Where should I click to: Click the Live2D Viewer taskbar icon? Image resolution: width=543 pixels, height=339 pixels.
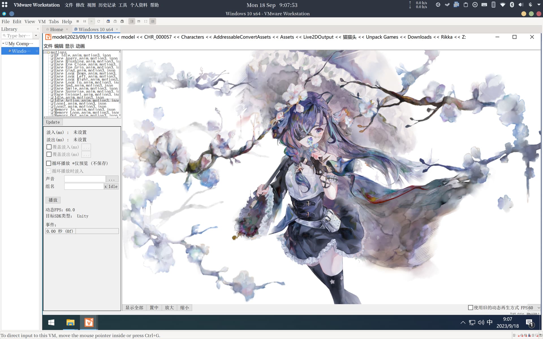pos(89,322)
